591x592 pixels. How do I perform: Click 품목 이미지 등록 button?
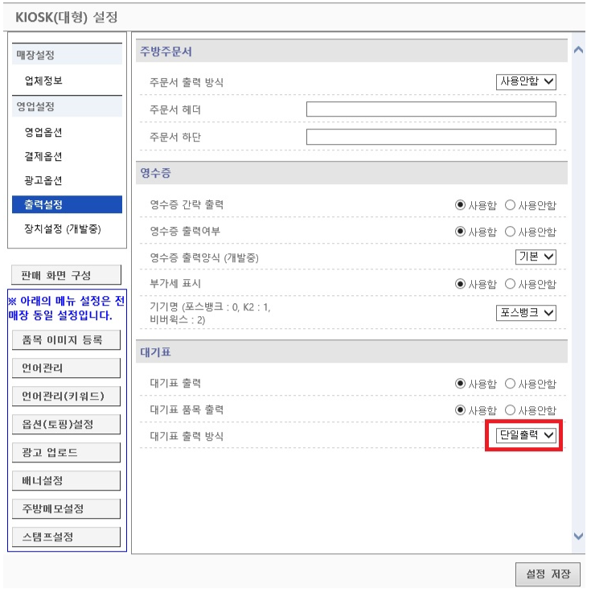67,339
